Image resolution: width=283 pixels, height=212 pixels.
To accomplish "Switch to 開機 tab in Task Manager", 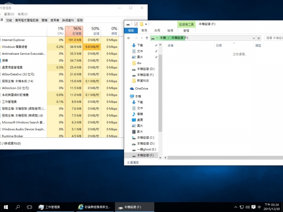I will click(44, 20).
